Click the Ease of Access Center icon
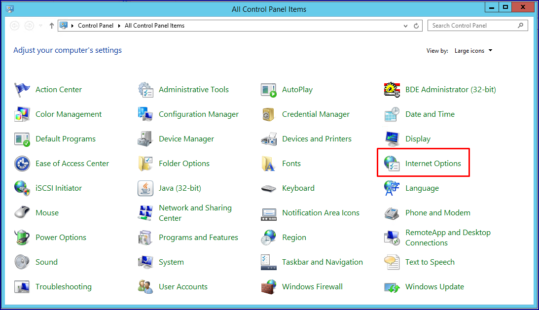Viewport: 539px width, 310px height. click(22, 164)
